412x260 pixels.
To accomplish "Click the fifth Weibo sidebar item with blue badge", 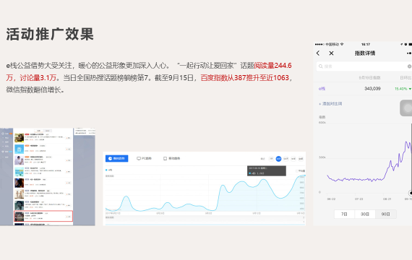I will 6,152.
